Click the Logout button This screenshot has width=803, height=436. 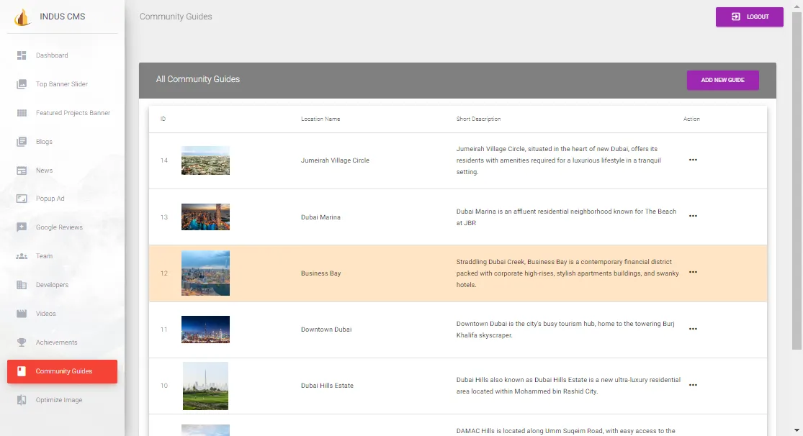pos(749,17)
